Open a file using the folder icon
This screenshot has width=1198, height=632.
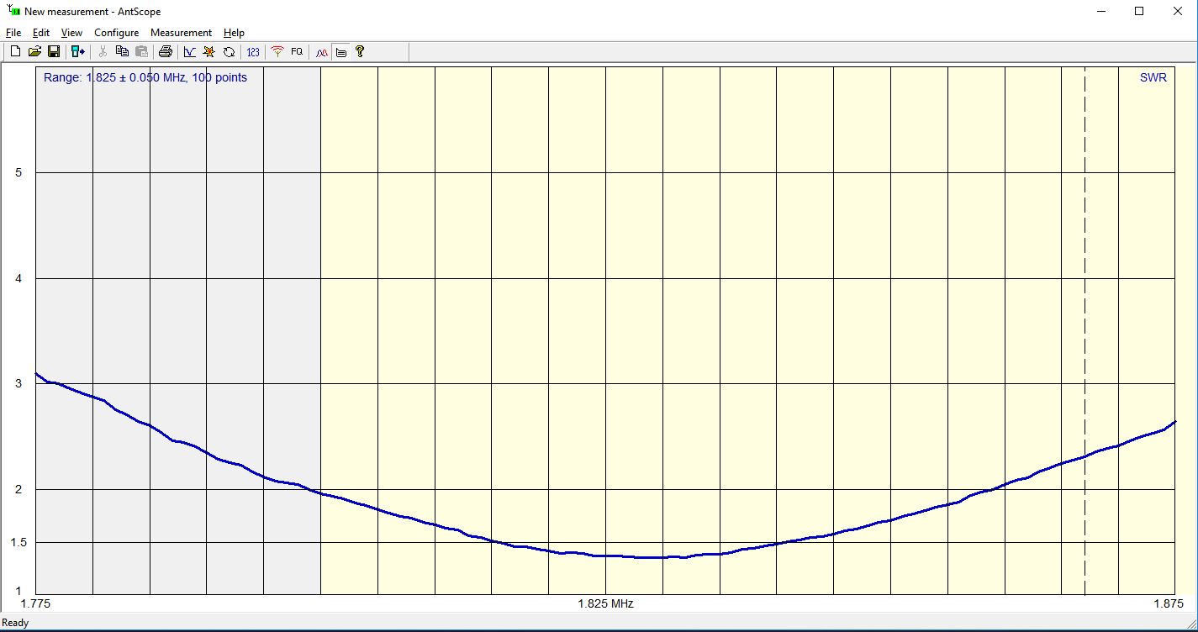pyautogui.click(x=34, y=52)
